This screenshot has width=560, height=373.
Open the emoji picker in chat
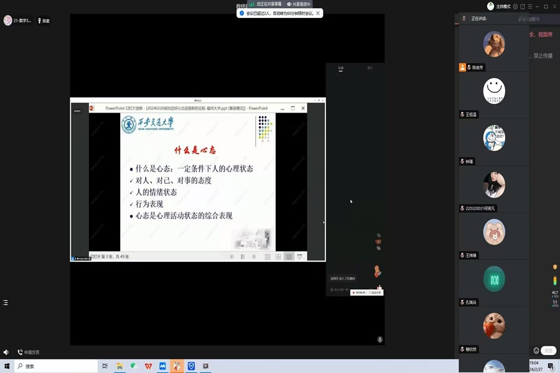pos(536,351)
